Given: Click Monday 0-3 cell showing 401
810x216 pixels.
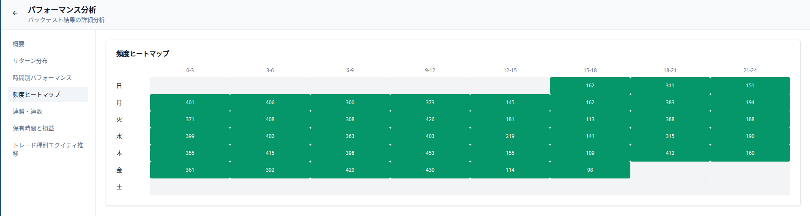Looking at the screenshot, I should (190, 103).
